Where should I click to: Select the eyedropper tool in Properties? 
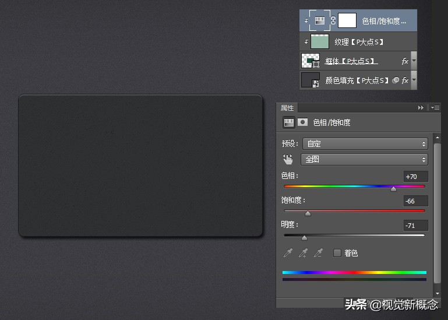click(x=288, y=253)
